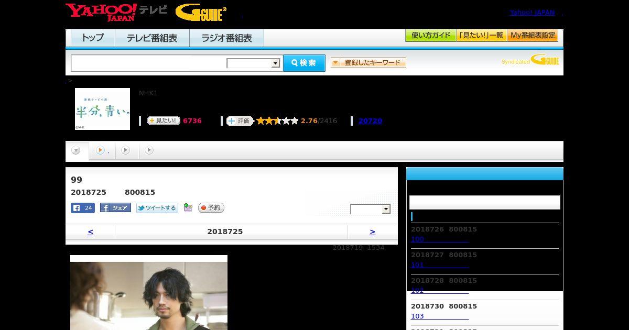This screenshot has height=330, width=629.
Task: Click the 2018730 800815 schedule entry
Action: pyautogui.click(x=444, y=306)
